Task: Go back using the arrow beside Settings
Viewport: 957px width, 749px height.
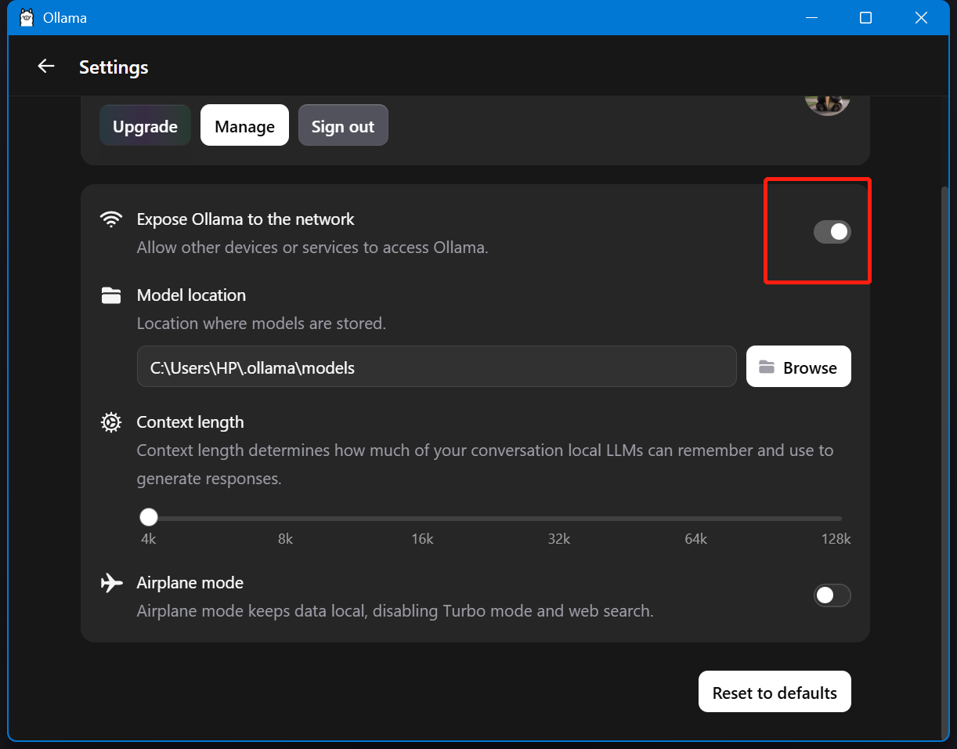Action: click(x=46, y=67)
